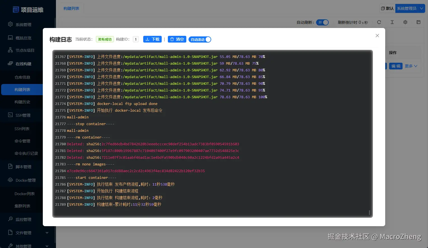Click the 发布成功 status tag
The width and height of the screenshot is (428, 248).
click(105, 39)
